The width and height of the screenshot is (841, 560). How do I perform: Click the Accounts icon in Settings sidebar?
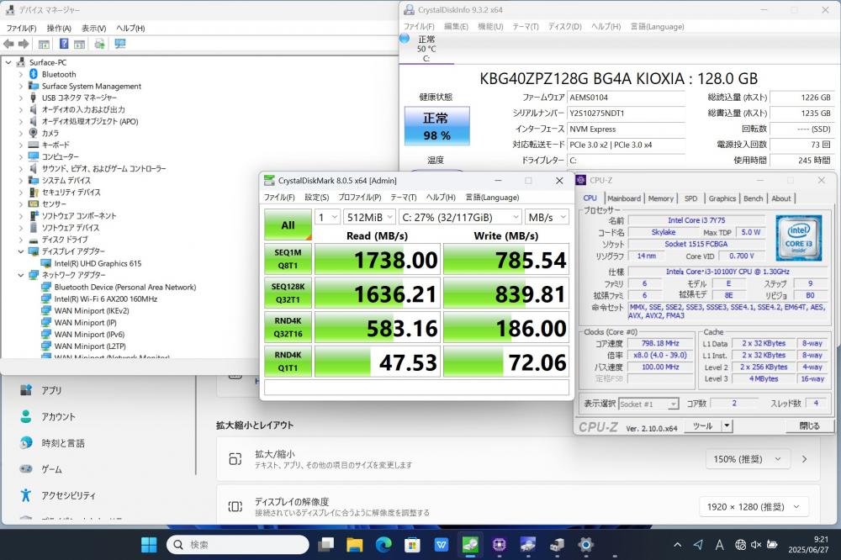coord(26,416)
